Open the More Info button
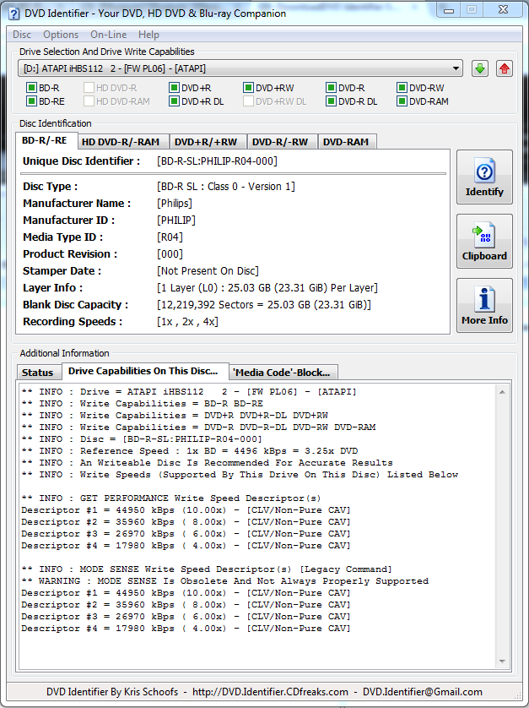This screenshot has height=708, width=529. click(x=484, y=305)
